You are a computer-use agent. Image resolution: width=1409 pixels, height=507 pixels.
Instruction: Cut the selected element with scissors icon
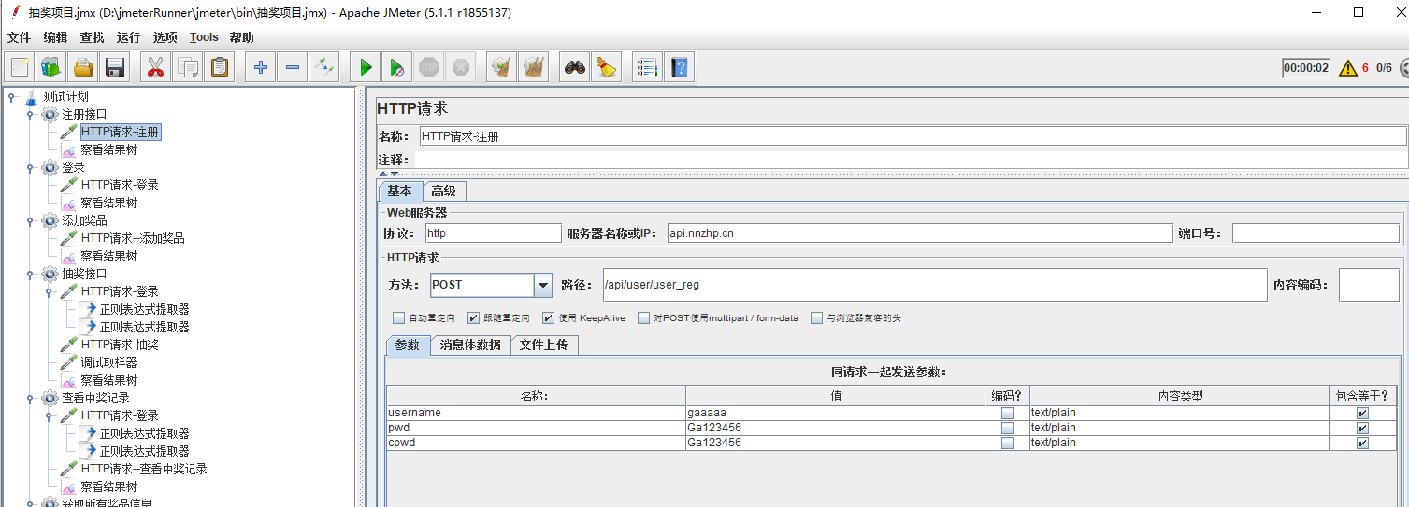point(155,67)
